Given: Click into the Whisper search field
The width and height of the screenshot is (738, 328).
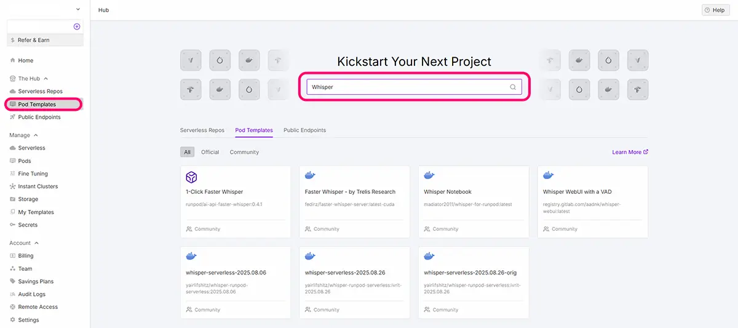Looking at the screenshot, I should (406, 87).
